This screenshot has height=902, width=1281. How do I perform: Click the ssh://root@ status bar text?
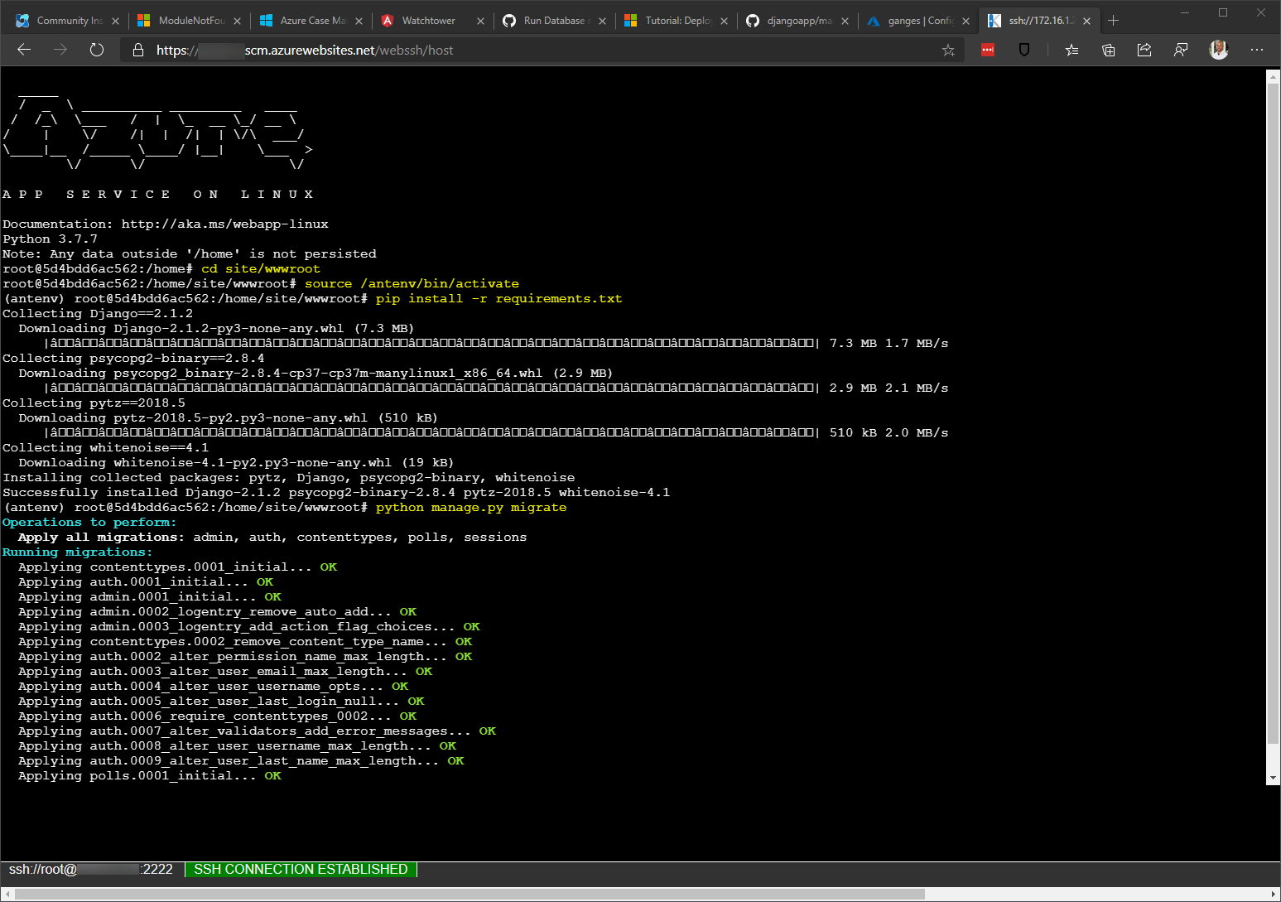tap(91, 869)
